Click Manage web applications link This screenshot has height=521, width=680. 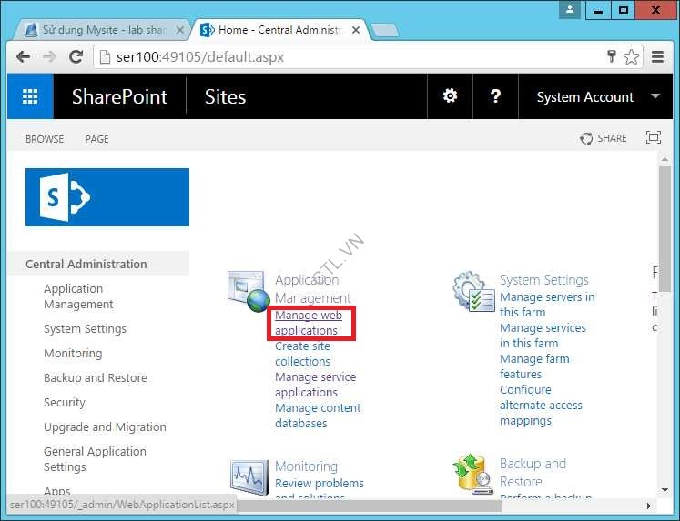(x=309, y=323)
